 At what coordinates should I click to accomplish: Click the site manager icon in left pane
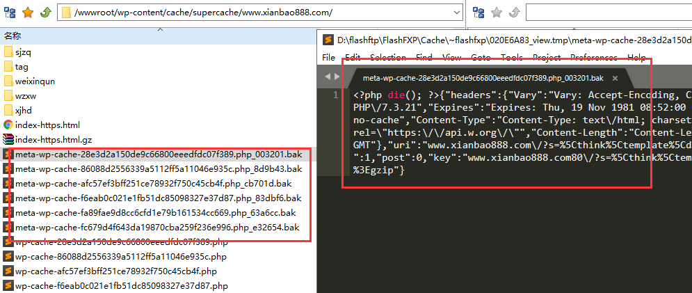[11, 13]
